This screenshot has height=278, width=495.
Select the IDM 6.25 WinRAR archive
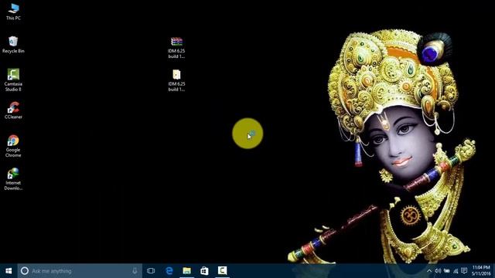[176, 48]
